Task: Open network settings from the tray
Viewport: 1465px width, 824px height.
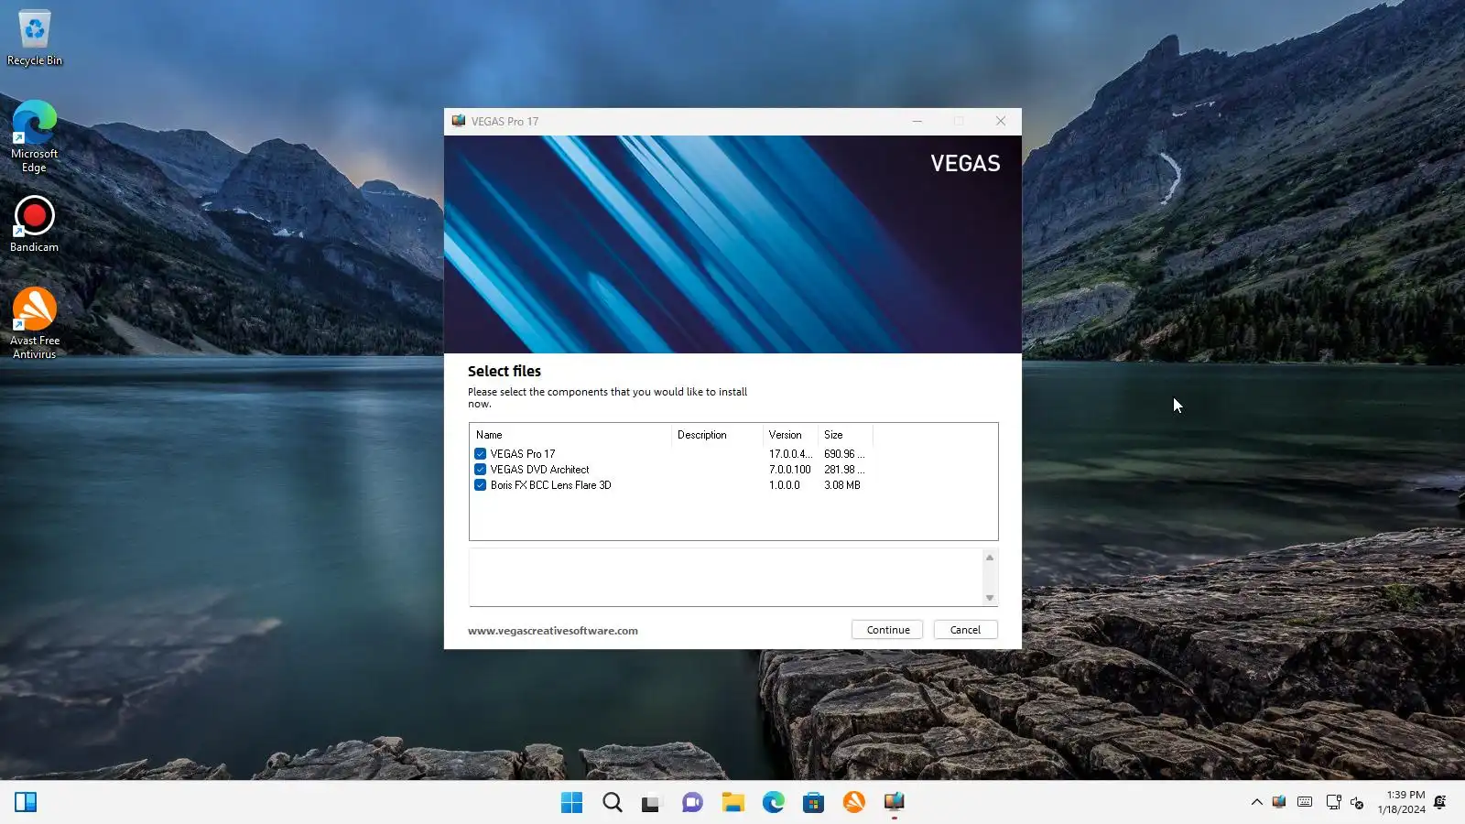Action: pos(1333,803)
